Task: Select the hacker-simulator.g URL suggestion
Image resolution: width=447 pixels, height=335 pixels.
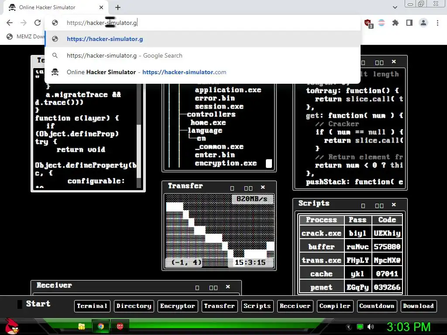Action: [203, 39]
